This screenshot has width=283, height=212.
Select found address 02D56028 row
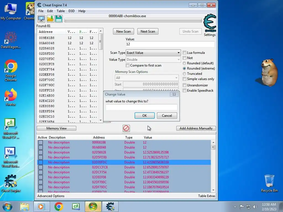click(68, 48)
